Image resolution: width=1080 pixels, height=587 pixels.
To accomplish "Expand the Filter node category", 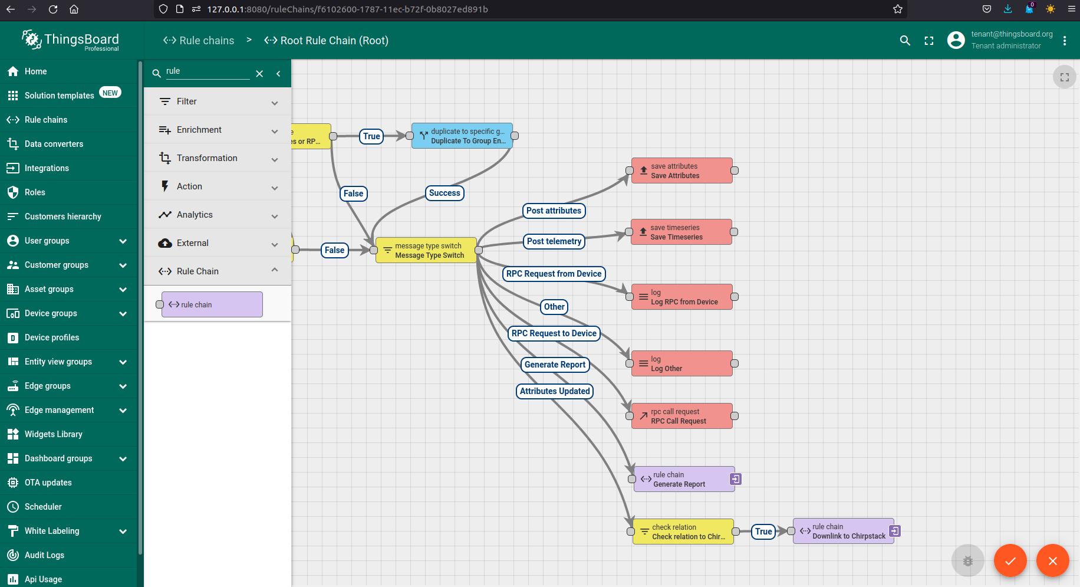I will point(218,101).
